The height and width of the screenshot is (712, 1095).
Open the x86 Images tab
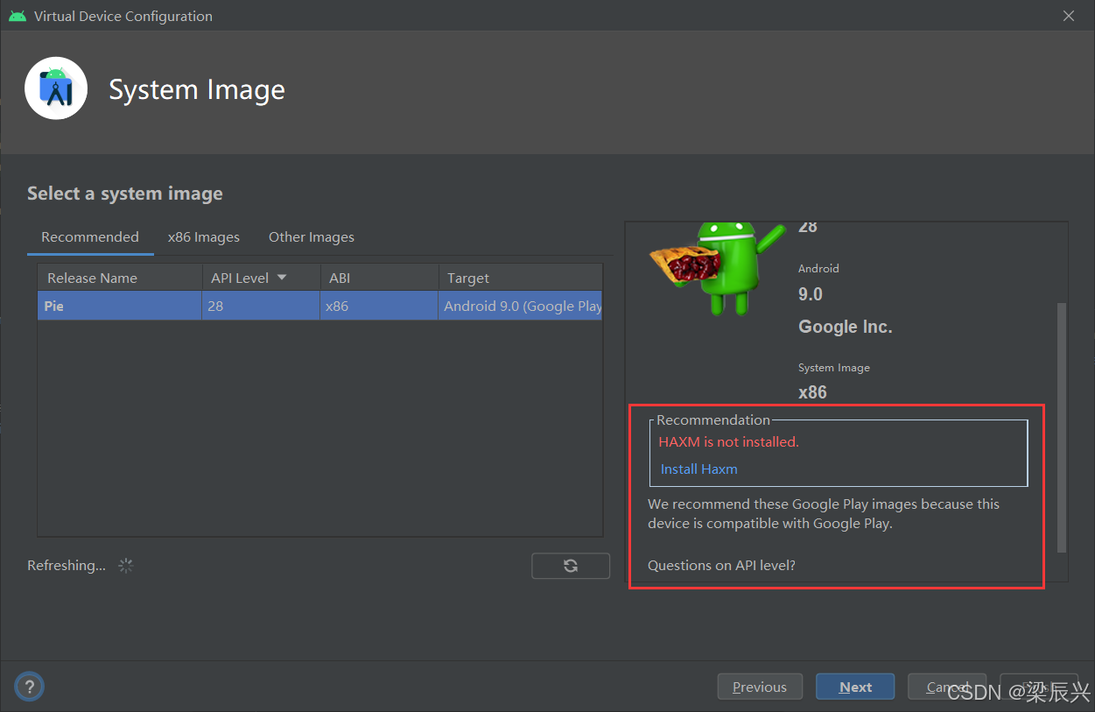click(x=204, y=237)
